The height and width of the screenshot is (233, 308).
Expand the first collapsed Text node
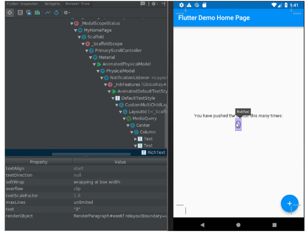click(x=135, y=139)
